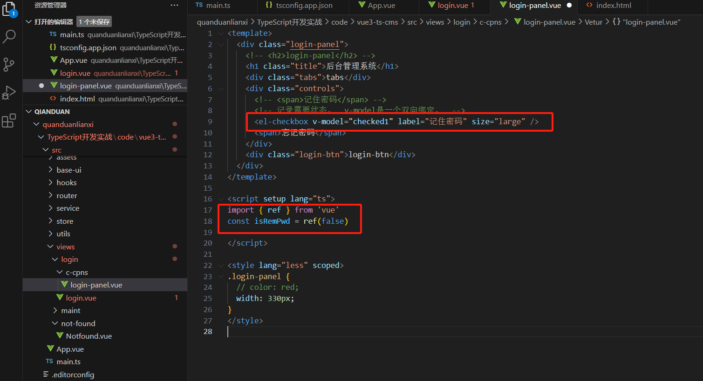This screenshot has width=703, height=381.
Task: Expand the router folder
Action: pos(50,195)
